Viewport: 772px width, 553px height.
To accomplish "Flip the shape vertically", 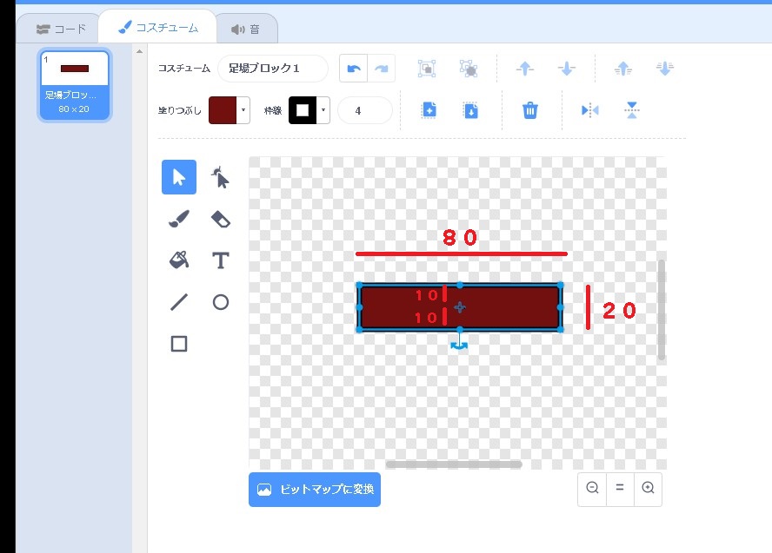I will [x=632, y=110].
